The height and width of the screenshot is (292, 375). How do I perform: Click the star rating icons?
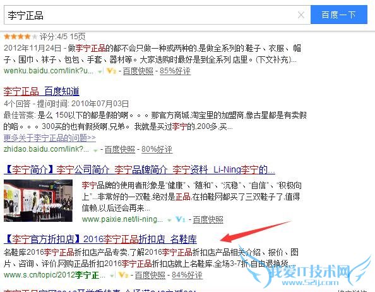point(21,37)
